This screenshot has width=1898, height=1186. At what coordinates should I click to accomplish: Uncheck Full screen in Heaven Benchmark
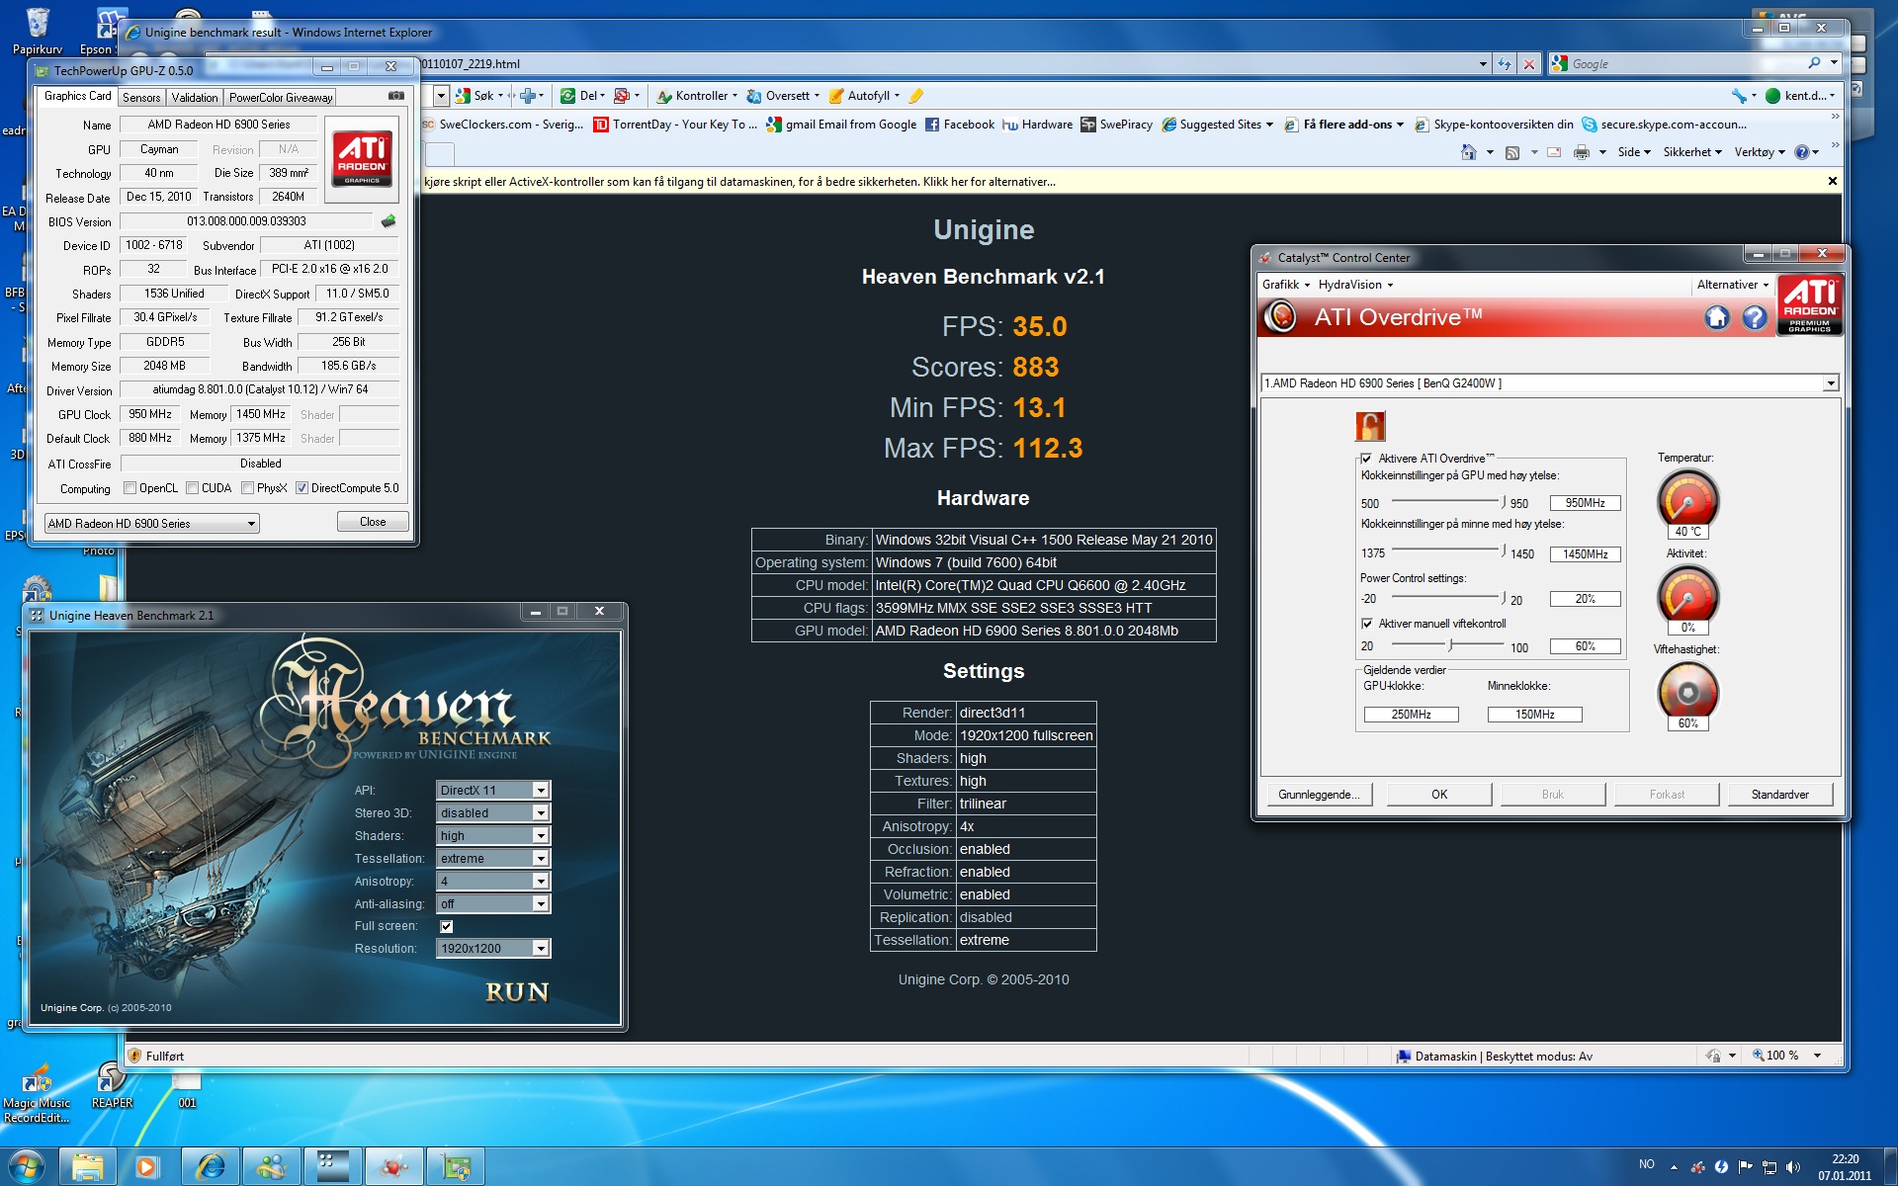(x=446, y=926)
